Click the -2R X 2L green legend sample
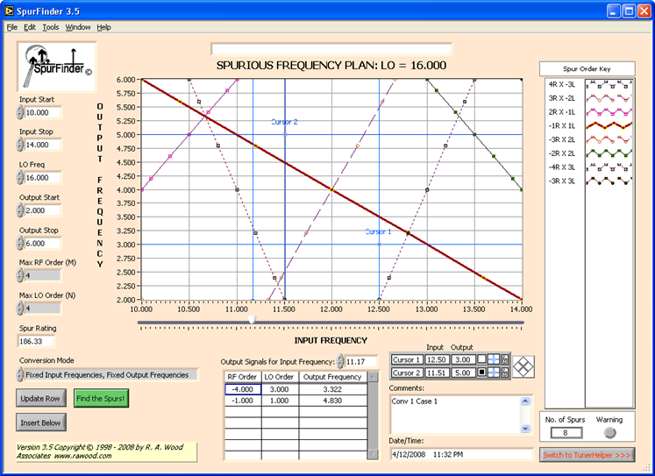Screen dimensions: 655x476 tap(604, 153)
